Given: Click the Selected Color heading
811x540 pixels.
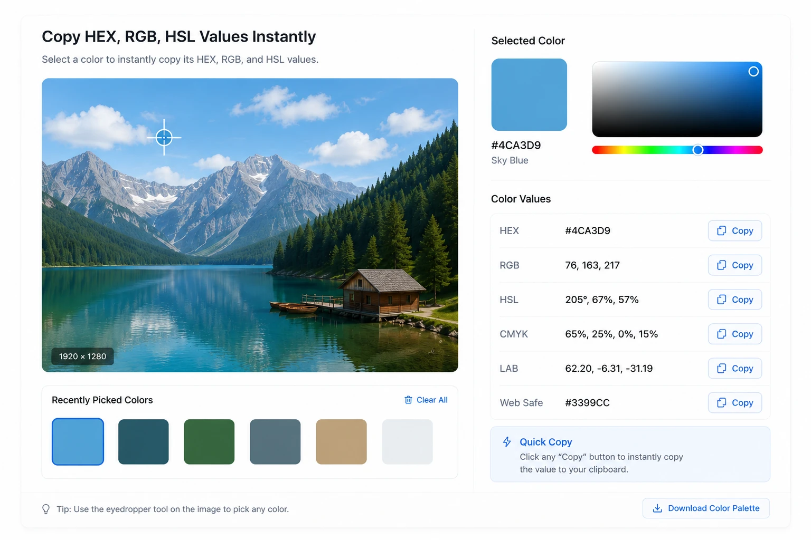Looking at the screenshot, I should coord(528,41).
